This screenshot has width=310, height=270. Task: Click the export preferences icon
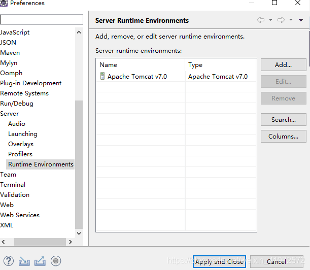(40, 261)
